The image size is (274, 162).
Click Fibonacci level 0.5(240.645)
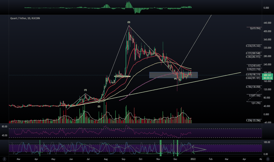[254, 66]
